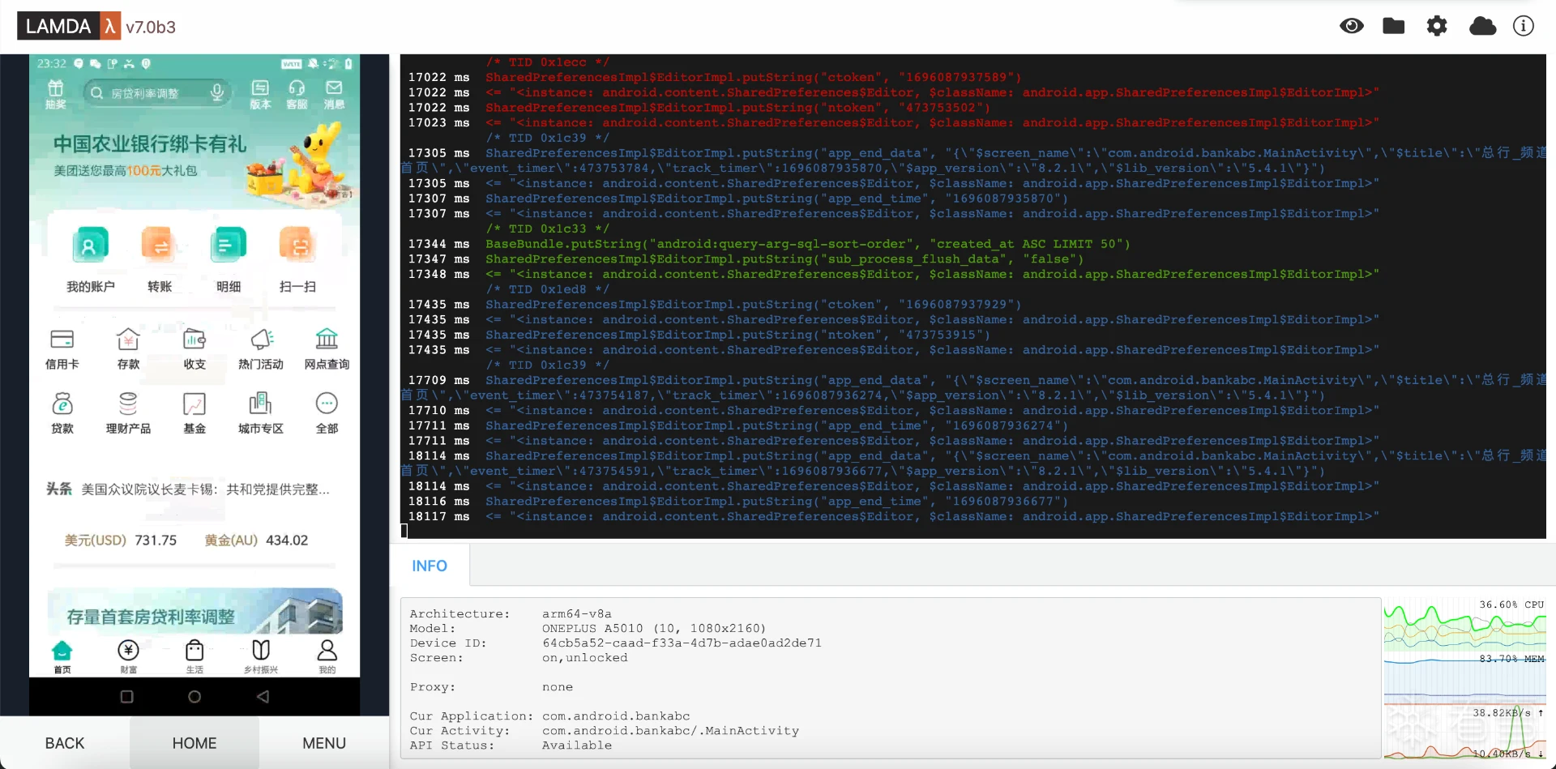1556x769 pixels.
Task: Open 我的账户 account icon
Action: point(90,259)
